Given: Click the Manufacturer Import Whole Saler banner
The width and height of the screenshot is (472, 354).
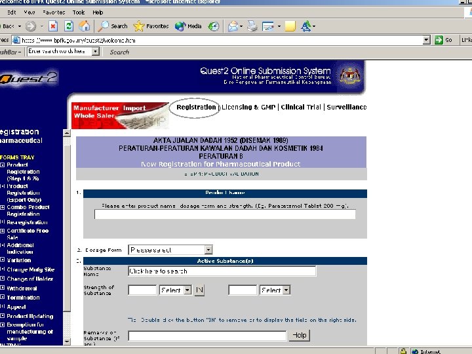Looking at the screenshot, I should [120, 115].
